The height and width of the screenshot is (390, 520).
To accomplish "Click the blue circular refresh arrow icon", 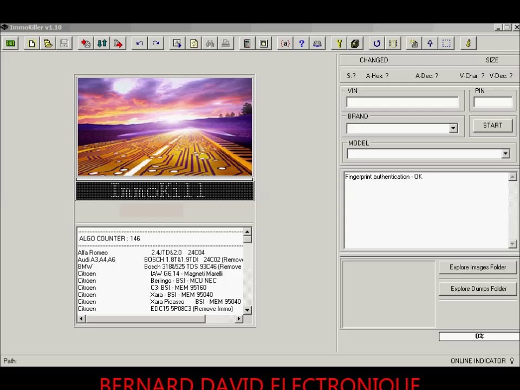I will pyautogui.click(x=377, y=43).
